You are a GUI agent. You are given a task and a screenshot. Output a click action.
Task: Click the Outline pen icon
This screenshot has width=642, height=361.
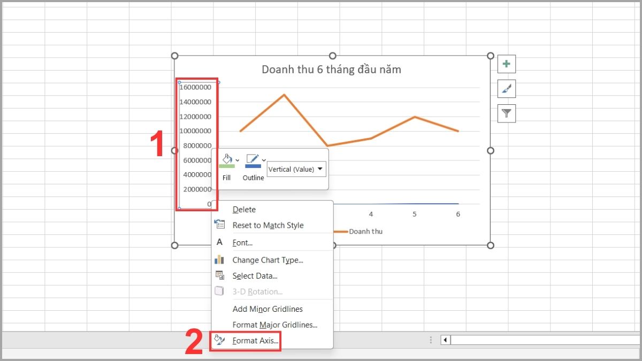coord(252,159)
